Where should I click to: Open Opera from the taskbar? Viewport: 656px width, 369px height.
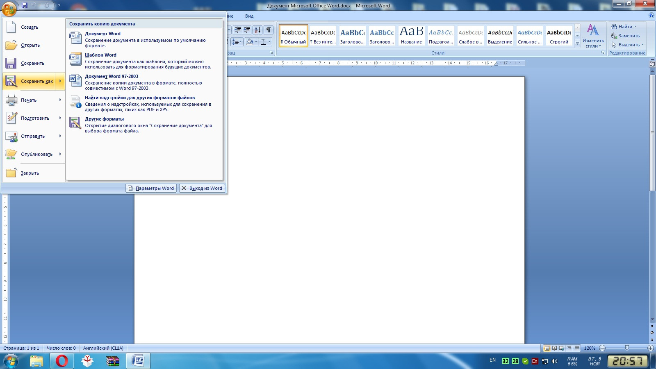tap(62, 361)
